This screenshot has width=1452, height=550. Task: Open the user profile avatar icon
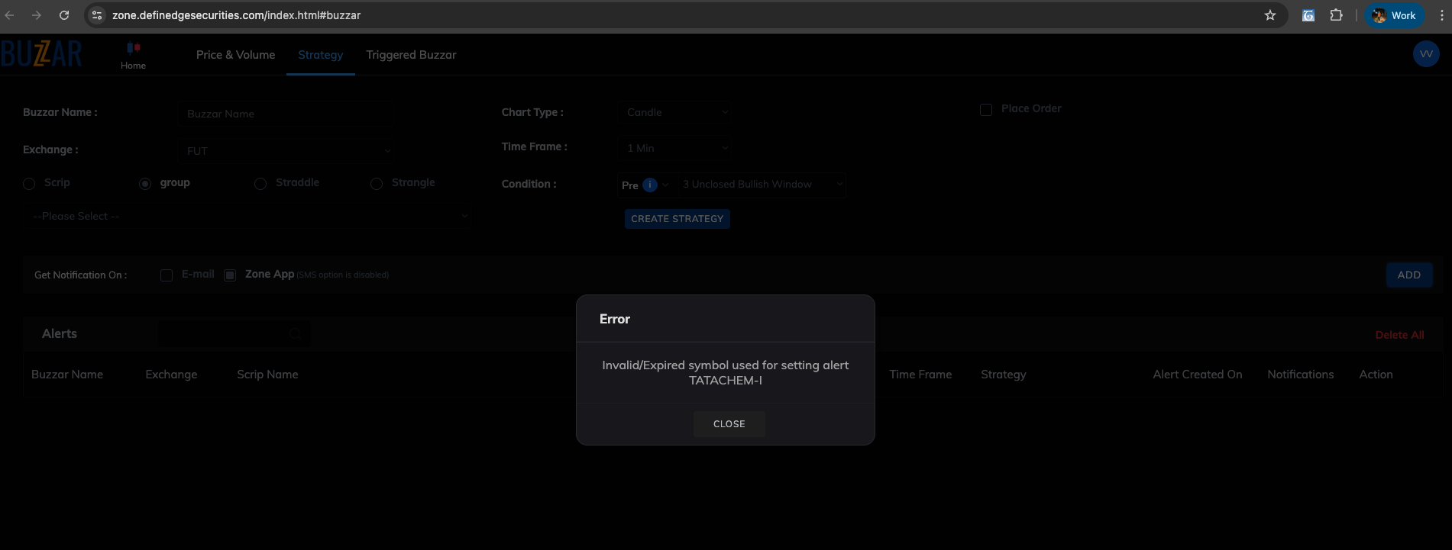(1425, 54)
